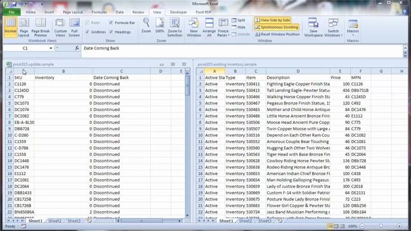Insert new worksheet in update window

tap(89, 221)
